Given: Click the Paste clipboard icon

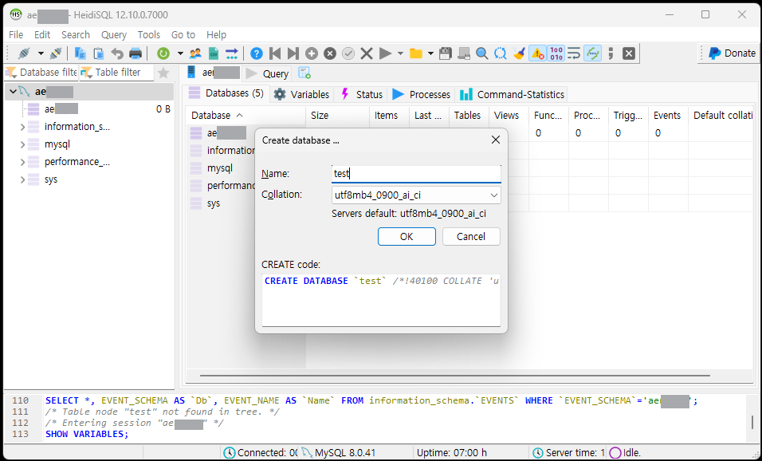Looking at the screenshot, I should click(99, 53).
